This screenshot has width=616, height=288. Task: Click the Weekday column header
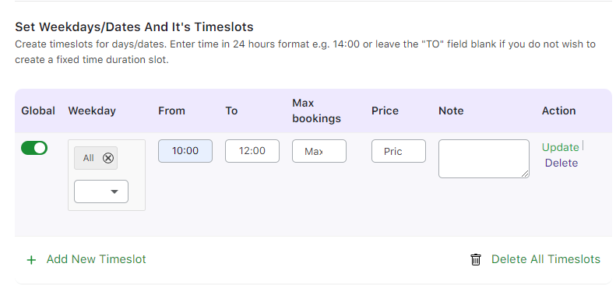pos(92,111)
